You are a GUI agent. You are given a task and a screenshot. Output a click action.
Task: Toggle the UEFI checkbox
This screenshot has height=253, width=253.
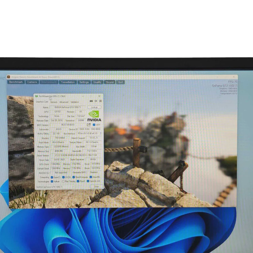[x=94, y=125]
